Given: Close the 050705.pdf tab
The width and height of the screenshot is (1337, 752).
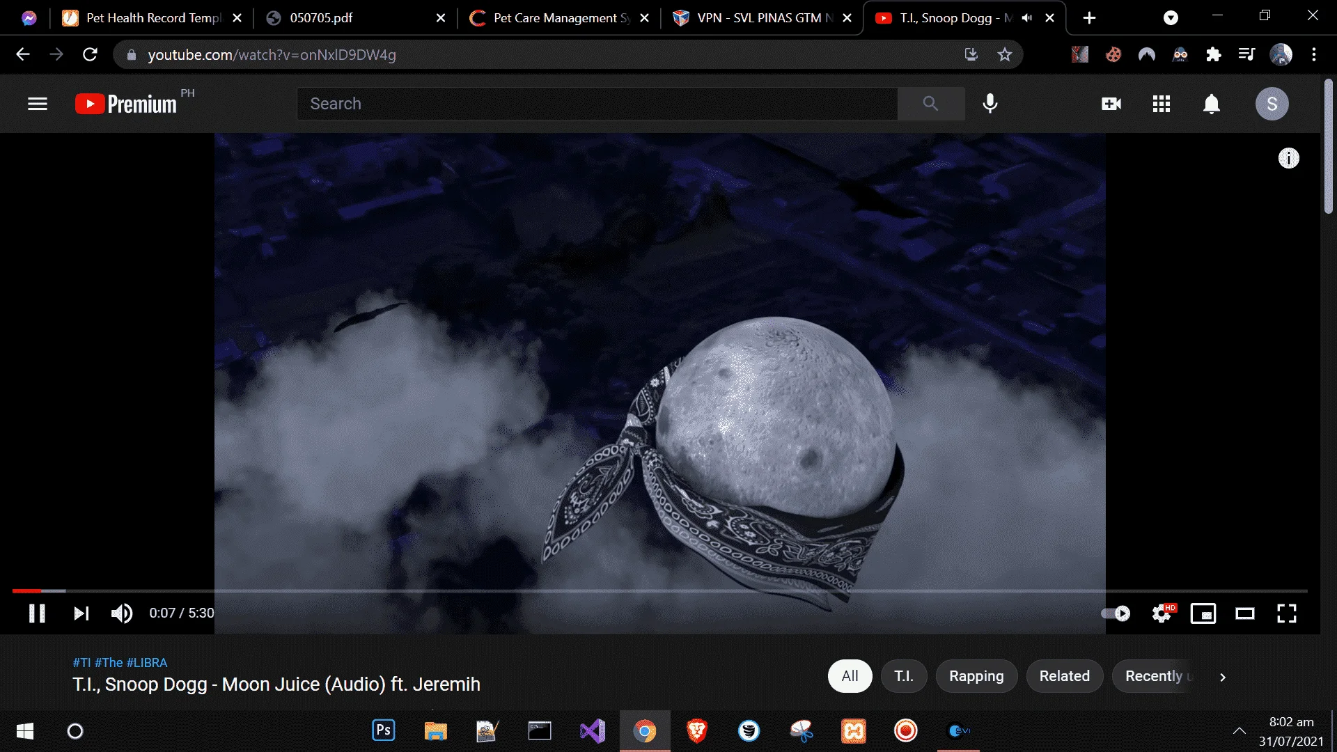Looking at the screenshot, I should (441, 18).
